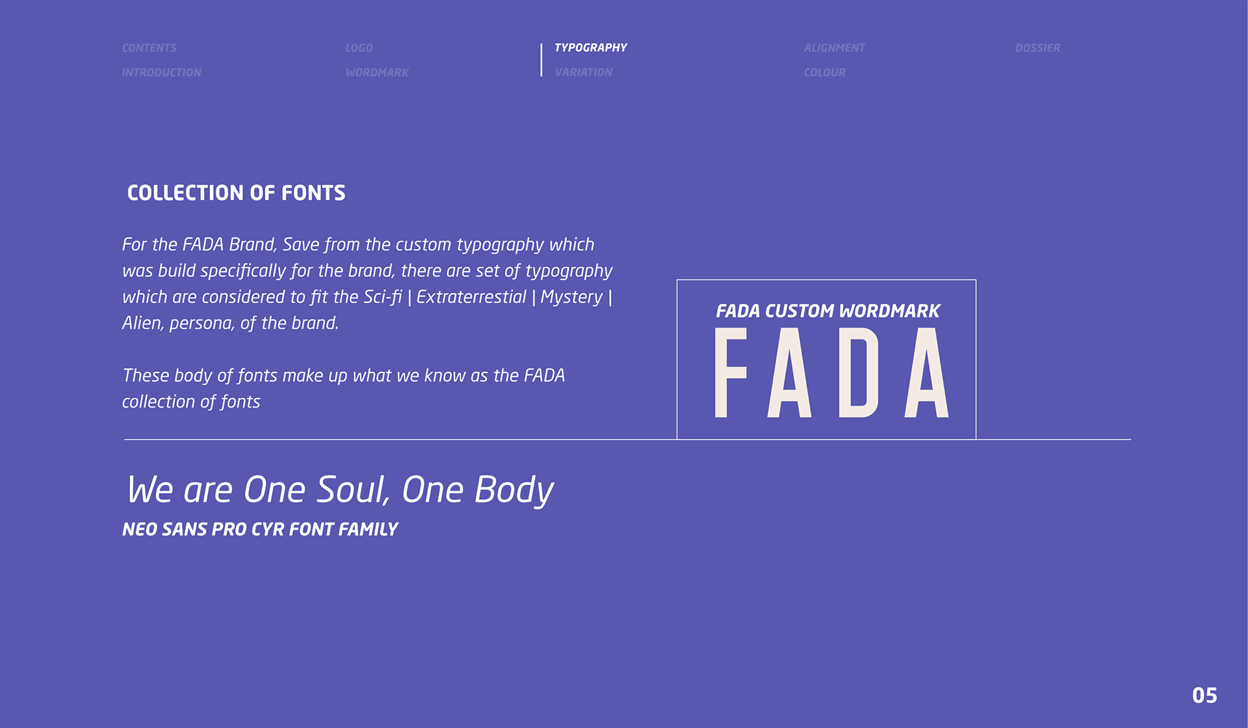
Task: Click the active Typography tab
Action: (x=590, y=48)
